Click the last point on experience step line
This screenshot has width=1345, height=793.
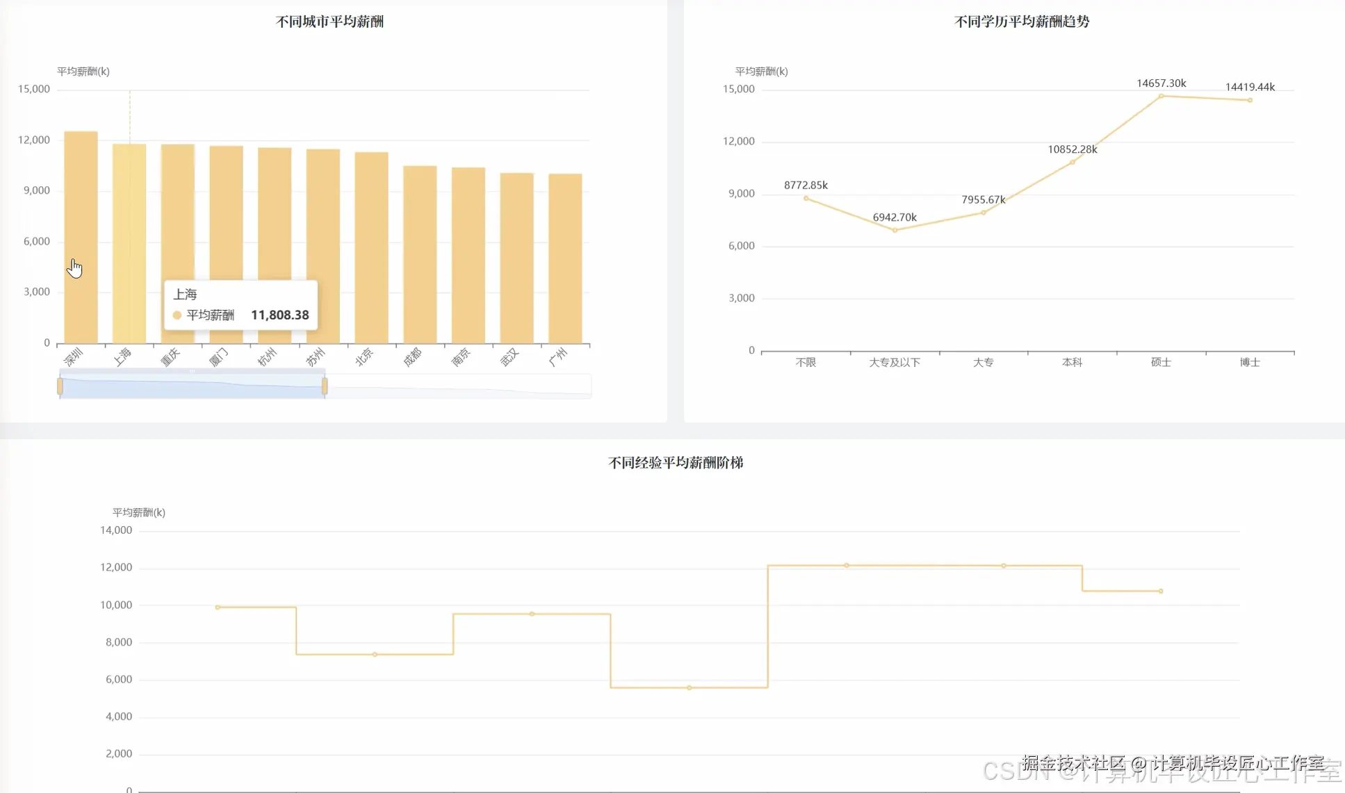1161,591
